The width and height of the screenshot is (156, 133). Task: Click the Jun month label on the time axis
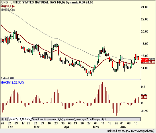tap(123, 127)
